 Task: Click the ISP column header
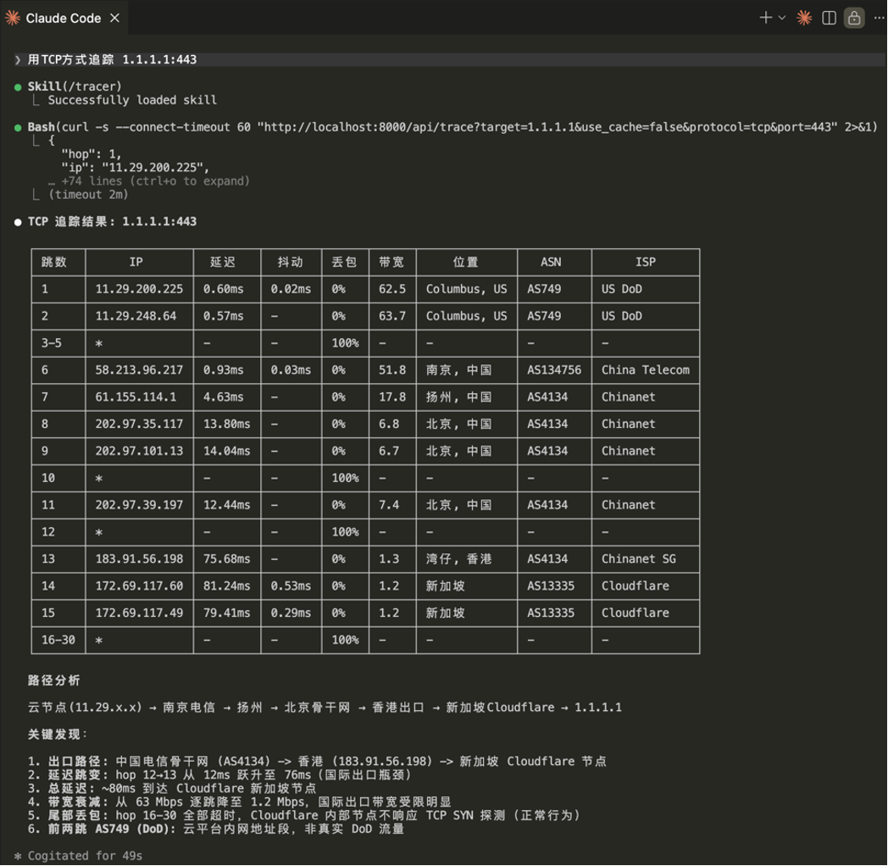click(x=646, y=262)
